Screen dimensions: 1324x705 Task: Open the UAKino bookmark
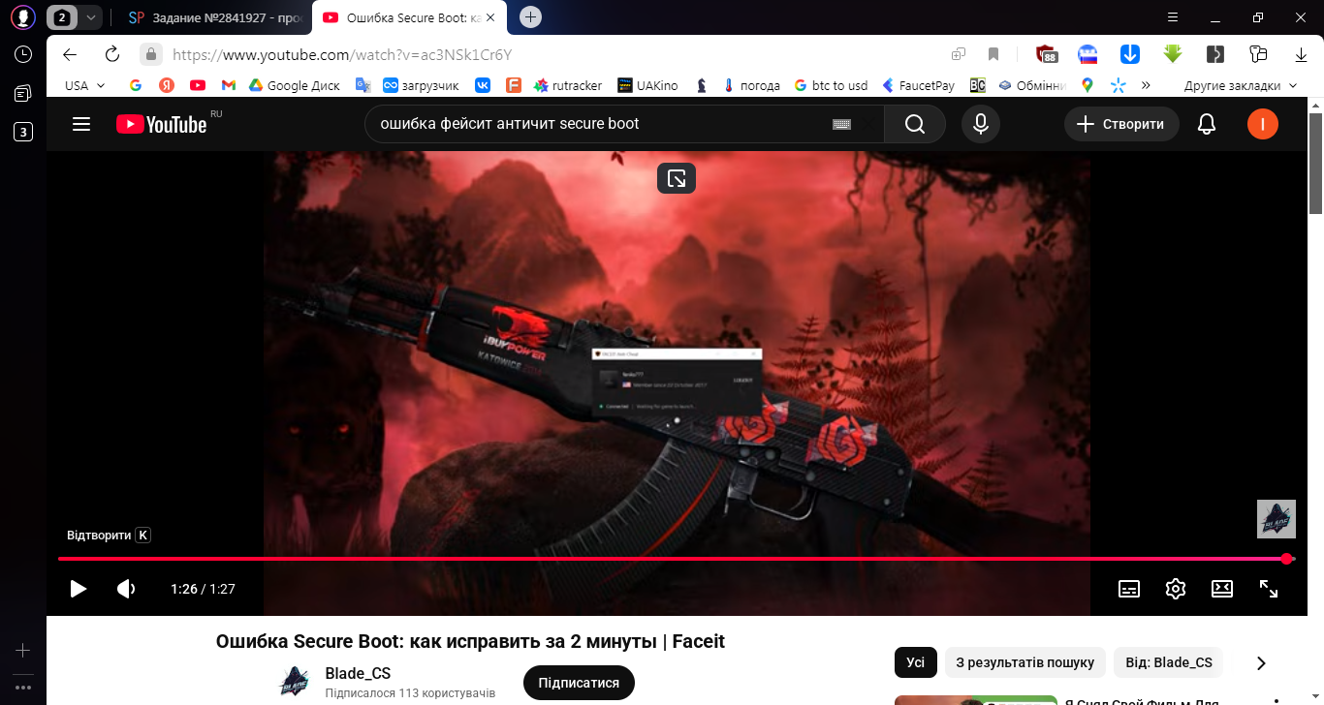pyautogui.click(x=647, y=85)
